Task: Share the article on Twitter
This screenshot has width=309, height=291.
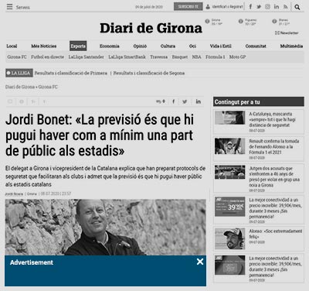Action: click(x=185, y=101)
